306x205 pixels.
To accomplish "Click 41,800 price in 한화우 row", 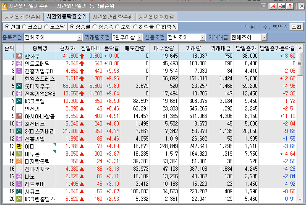I will (x=71, y=56).
